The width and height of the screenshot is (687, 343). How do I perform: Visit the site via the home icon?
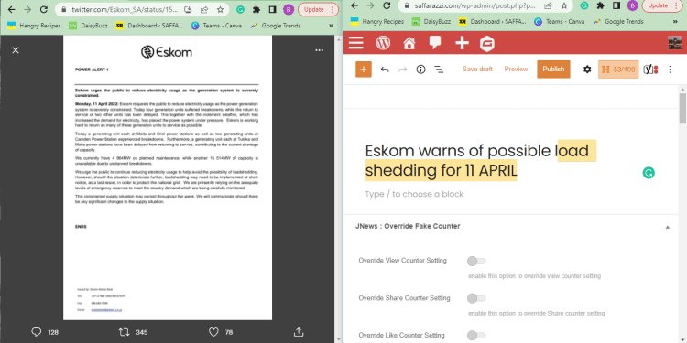[409, 43]
